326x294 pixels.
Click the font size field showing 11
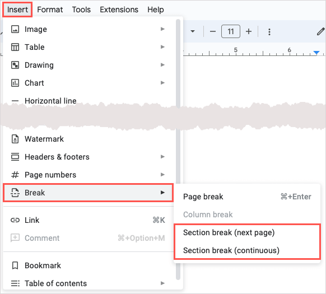tap(231, 31)
